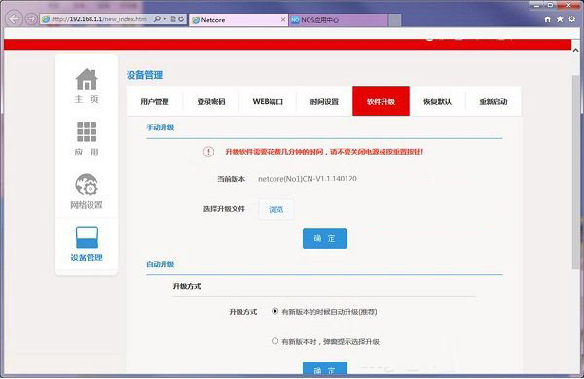This screenshot has height=379, width=584.
Task: Click the 选择升级文件 label
Action: pos(224,209)
